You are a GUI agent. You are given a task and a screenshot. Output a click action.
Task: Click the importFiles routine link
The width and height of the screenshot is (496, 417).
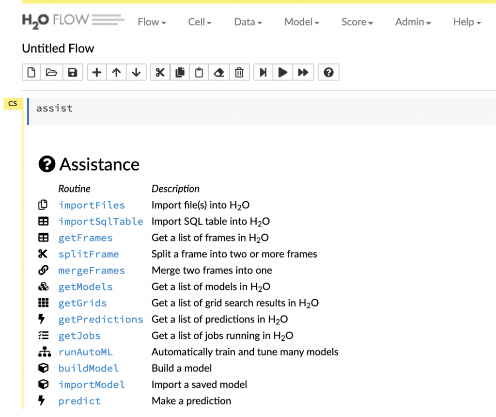click(92, 205)
